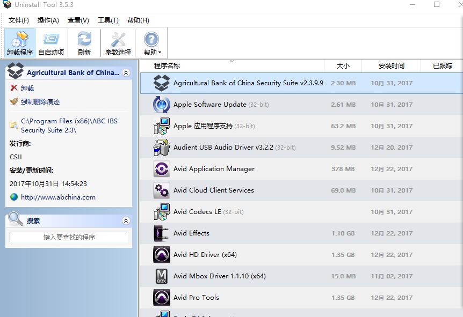Click the magnifier icon in search panel
463x317 pixels.
point(16,219)
